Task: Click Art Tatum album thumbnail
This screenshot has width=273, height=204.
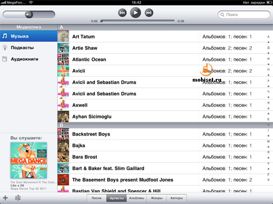Action: 63,36
